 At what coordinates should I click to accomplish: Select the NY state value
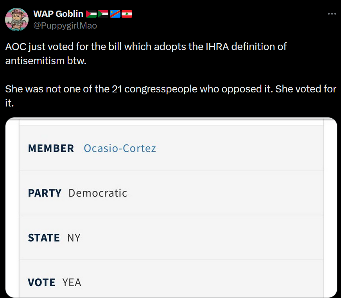coord(74,238)
